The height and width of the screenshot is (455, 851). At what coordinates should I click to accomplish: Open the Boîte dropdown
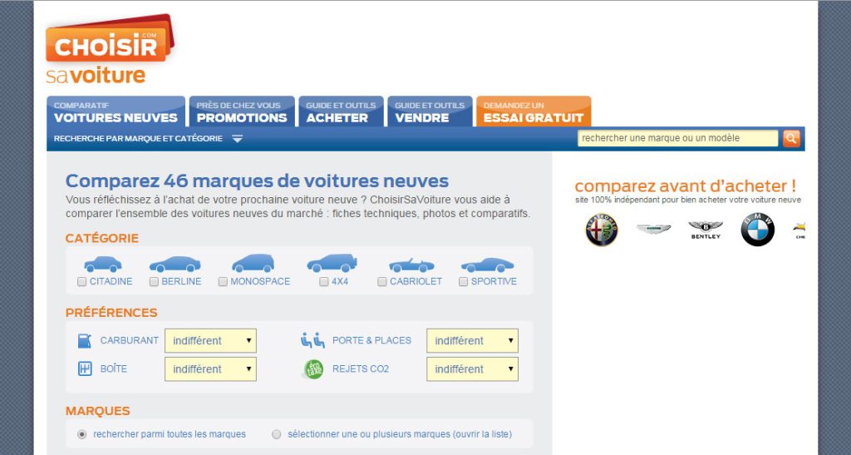pyautogui.click(x=210, y=369)
